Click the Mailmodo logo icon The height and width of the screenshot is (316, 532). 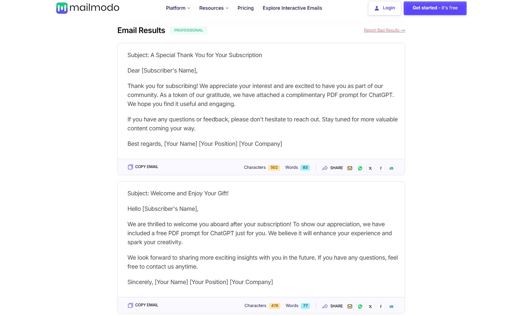(62, 8)
